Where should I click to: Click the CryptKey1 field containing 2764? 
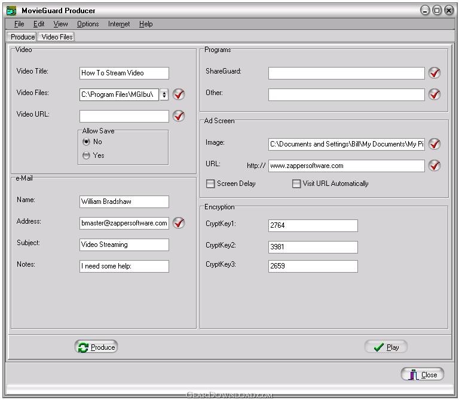[313, 225]
